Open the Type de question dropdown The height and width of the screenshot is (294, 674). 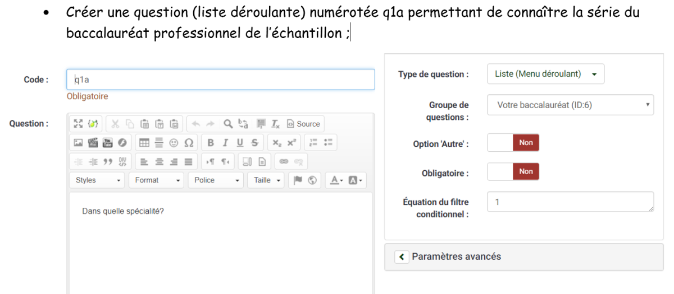pos(545,74)
